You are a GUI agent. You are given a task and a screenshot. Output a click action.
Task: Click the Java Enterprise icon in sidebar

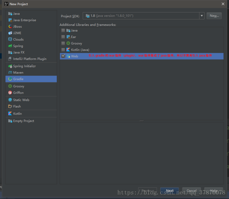(x=10, y=20)
